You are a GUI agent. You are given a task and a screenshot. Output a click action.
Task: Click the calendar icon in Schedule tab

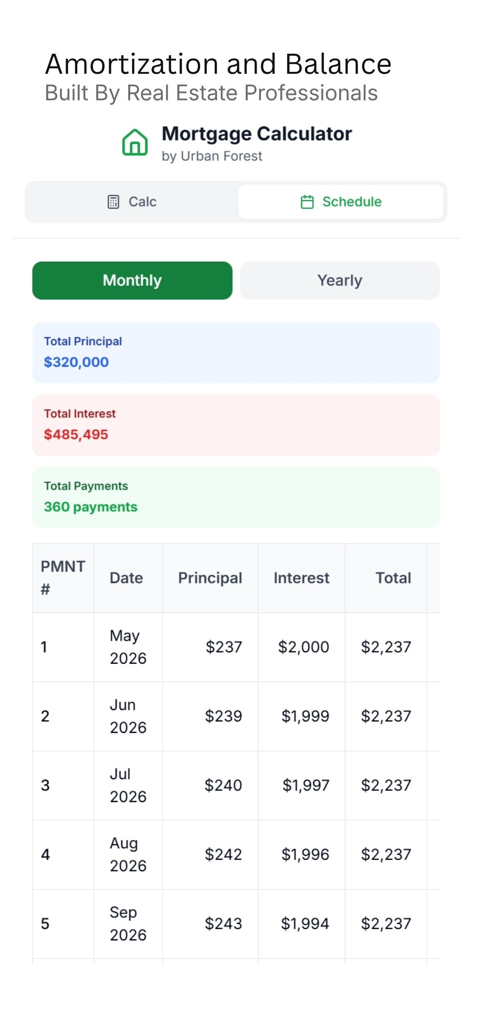[x=307, y=202]
